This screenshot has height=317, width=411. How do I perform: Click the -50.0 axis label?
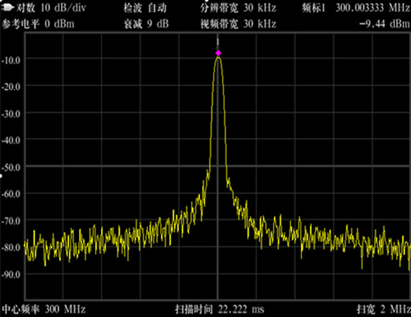click(x=11, y=167)
